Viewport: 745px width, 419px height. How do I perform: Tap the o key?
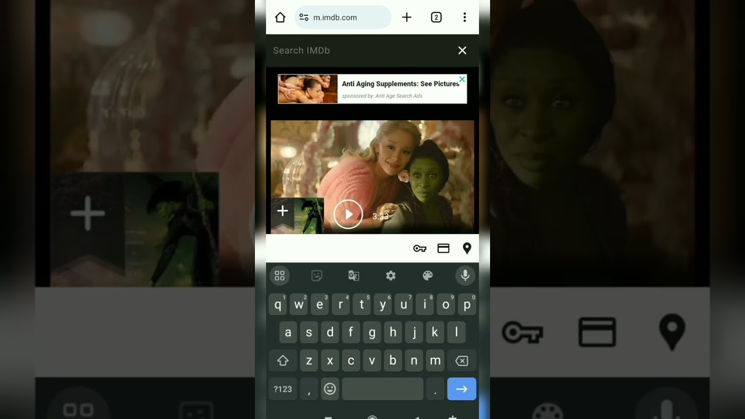point(446,304)
